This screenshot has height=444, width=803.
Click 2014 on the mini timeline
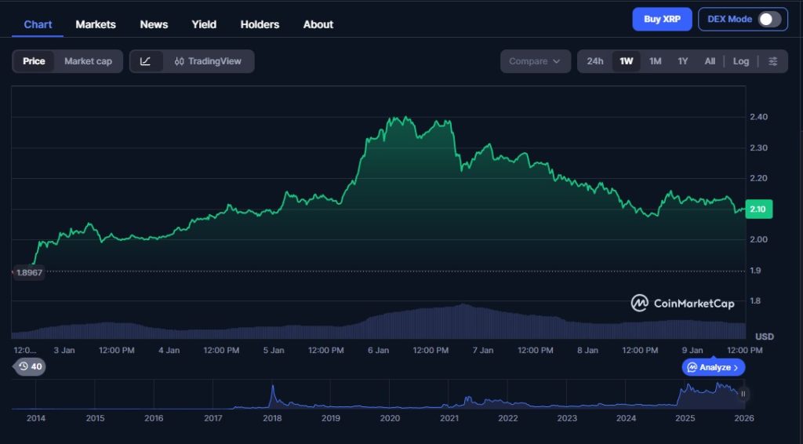pos(36,418)
